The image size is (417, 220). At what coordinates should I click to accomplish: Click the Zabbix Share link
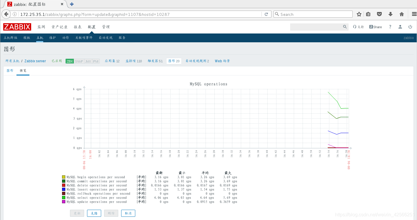[x=376, y=27]
